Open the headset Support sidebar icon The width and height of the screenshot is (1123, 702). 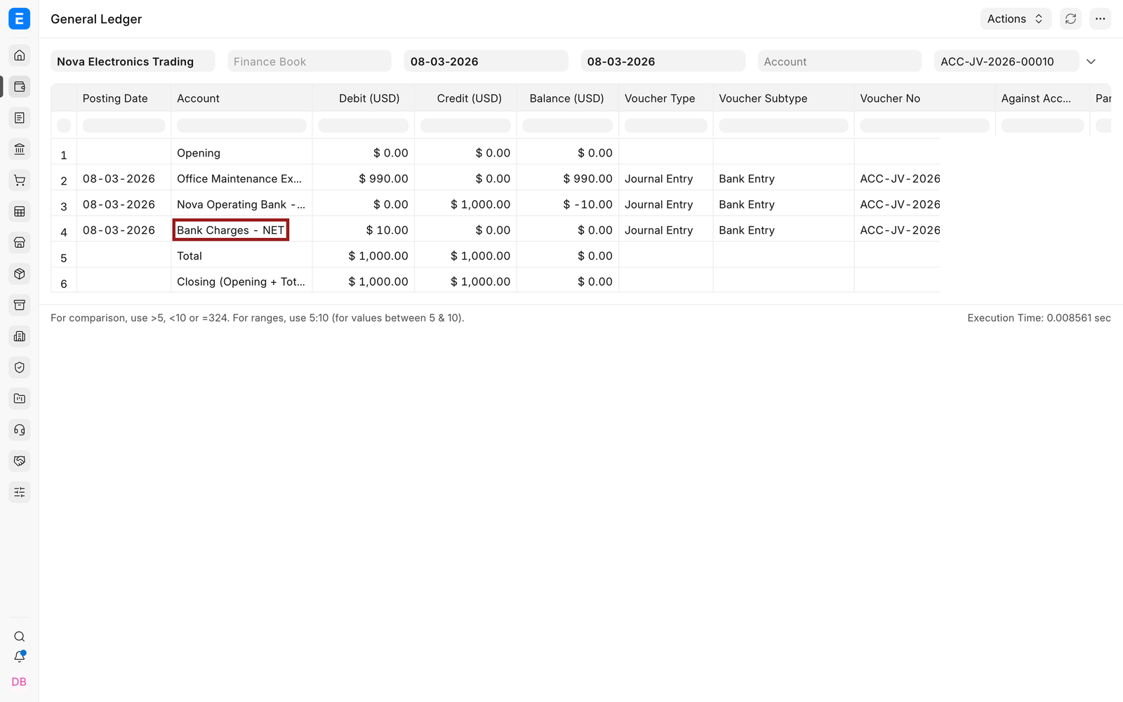pos(20,430)
